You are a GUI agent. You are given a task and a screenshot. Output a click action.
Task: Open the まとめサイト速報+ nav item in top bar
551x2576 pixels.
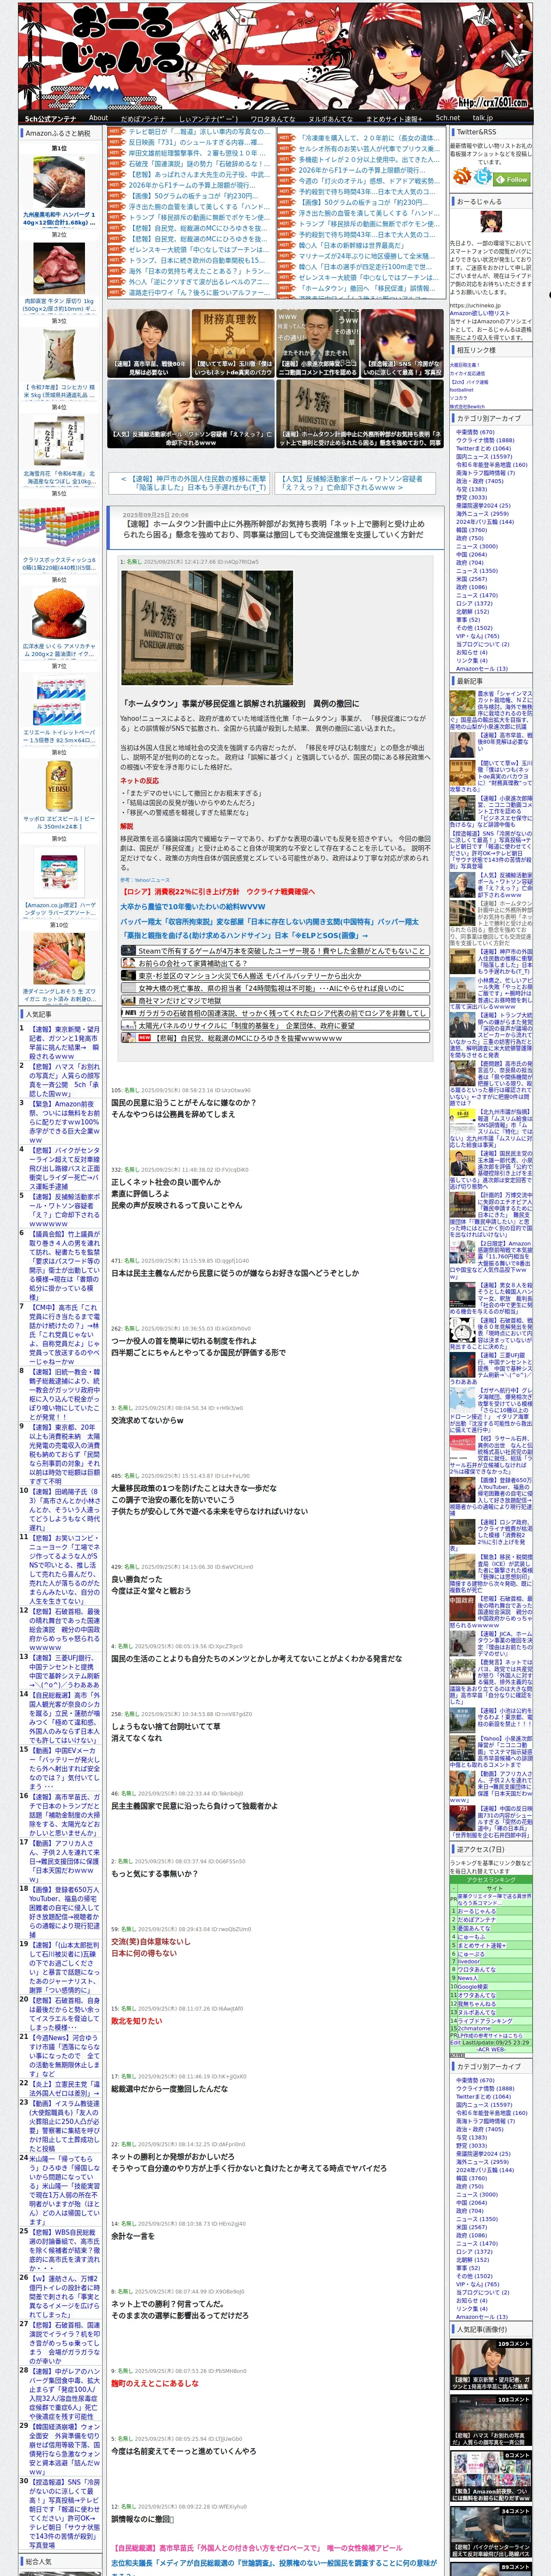(x=393, y=118)
